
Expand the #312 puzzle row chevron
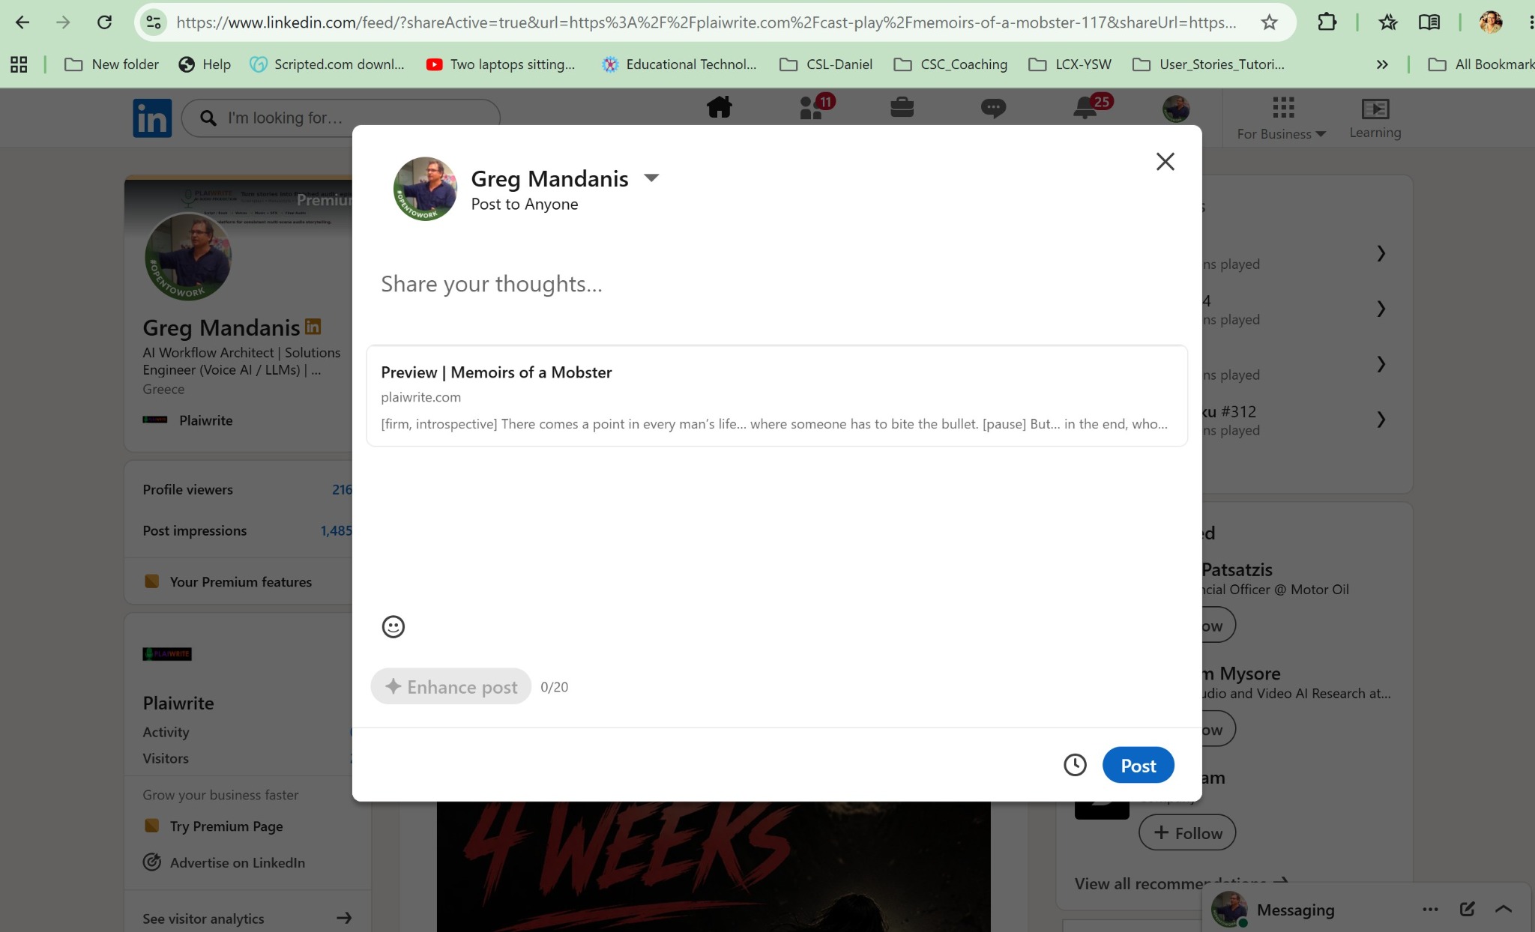pos(1381,420)
